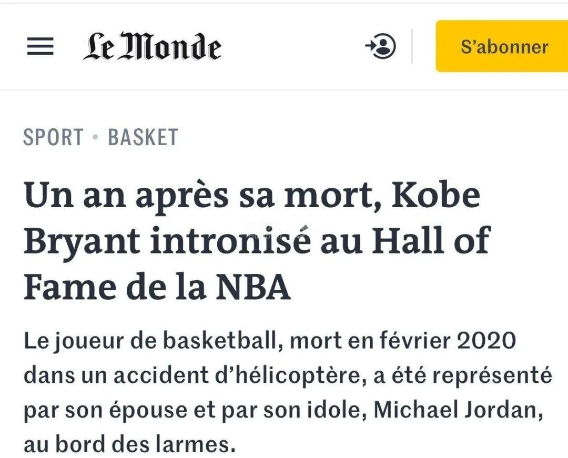Click "au bord des larmes" text
This screenshot has height=458, width=568.
point(129,445)
